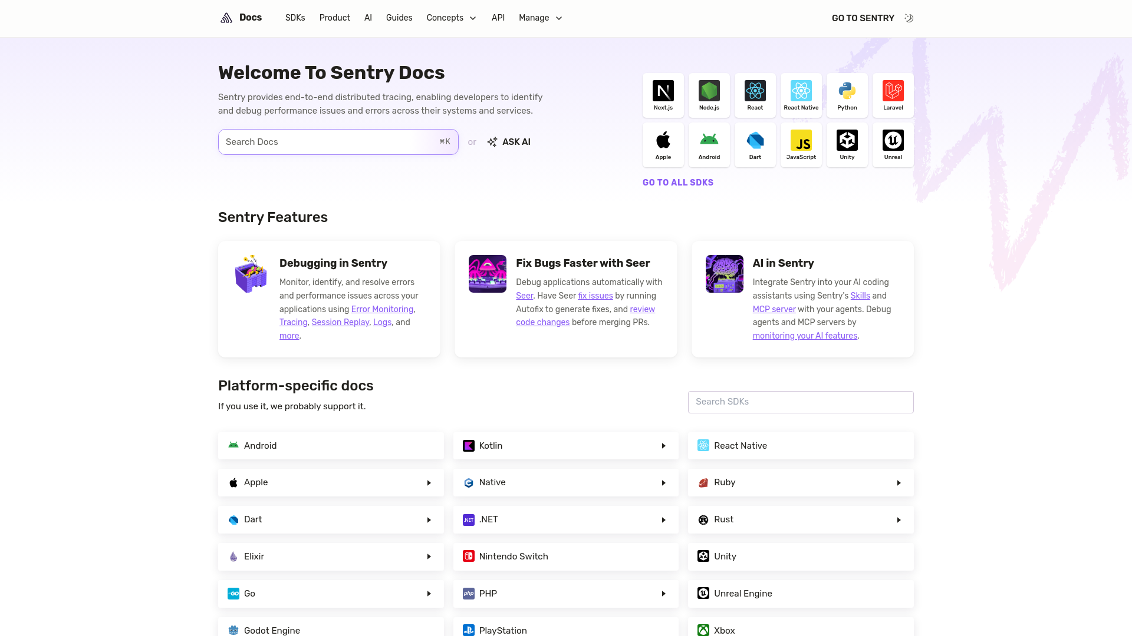Click the Nintendo Switch icon in platform list
Screen dimensions: 1132x636
469,556
